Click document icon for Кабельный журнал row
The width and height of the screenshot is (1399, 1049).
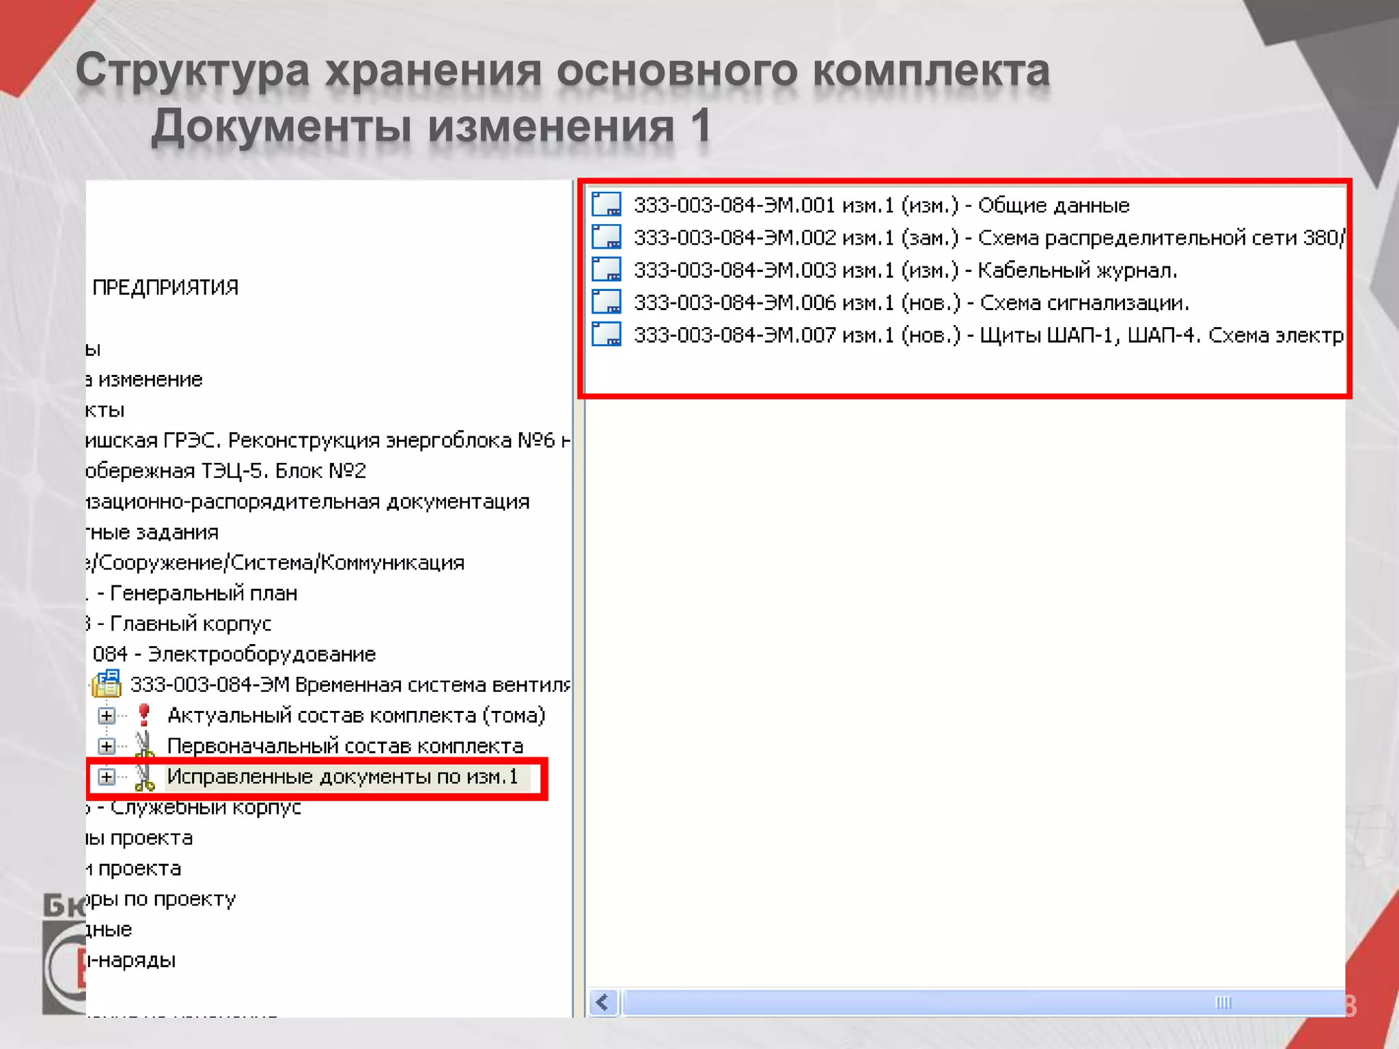[x=606, y=269]
